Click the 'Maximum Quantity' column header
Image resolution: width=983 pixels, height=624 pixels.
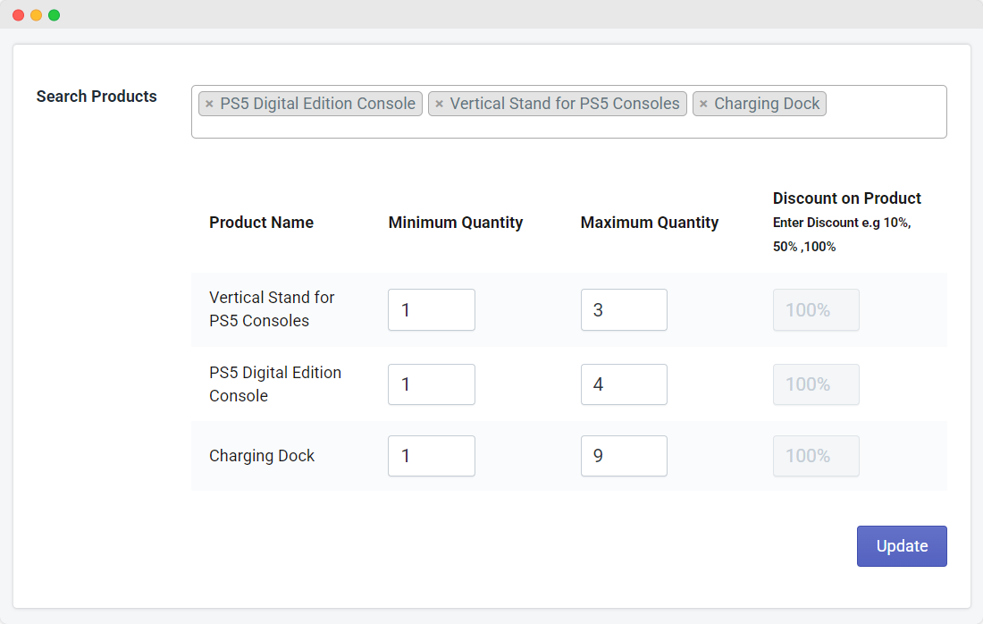point(650,223)
